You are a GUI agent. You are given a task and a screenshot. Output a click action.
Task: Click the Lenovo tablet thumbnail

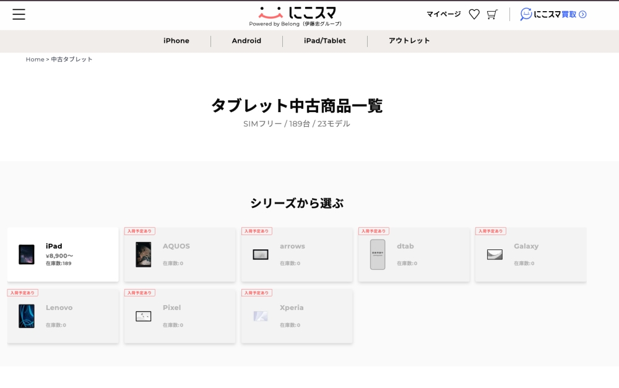[27, 316]
